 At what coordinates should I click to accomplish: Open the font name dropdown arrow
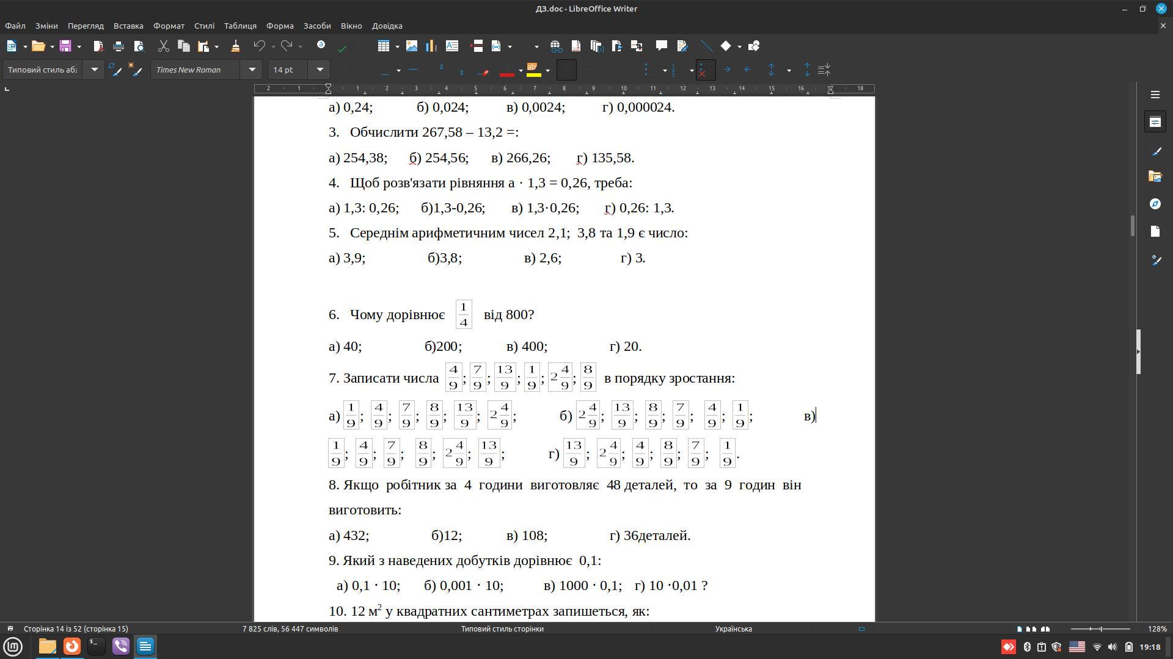pos(252,70)
